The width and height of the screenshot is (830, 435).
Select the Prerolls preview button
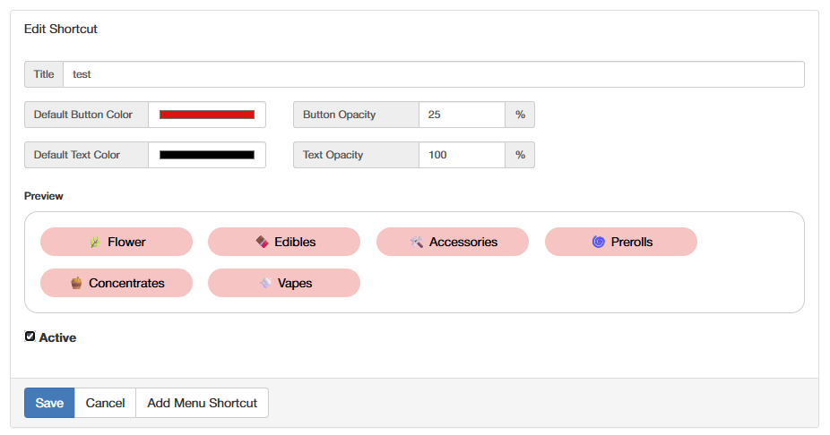621,242
